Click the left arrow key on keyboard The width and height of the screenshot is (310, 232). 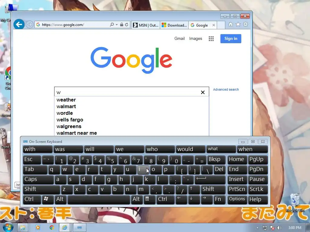click(181, 200)
